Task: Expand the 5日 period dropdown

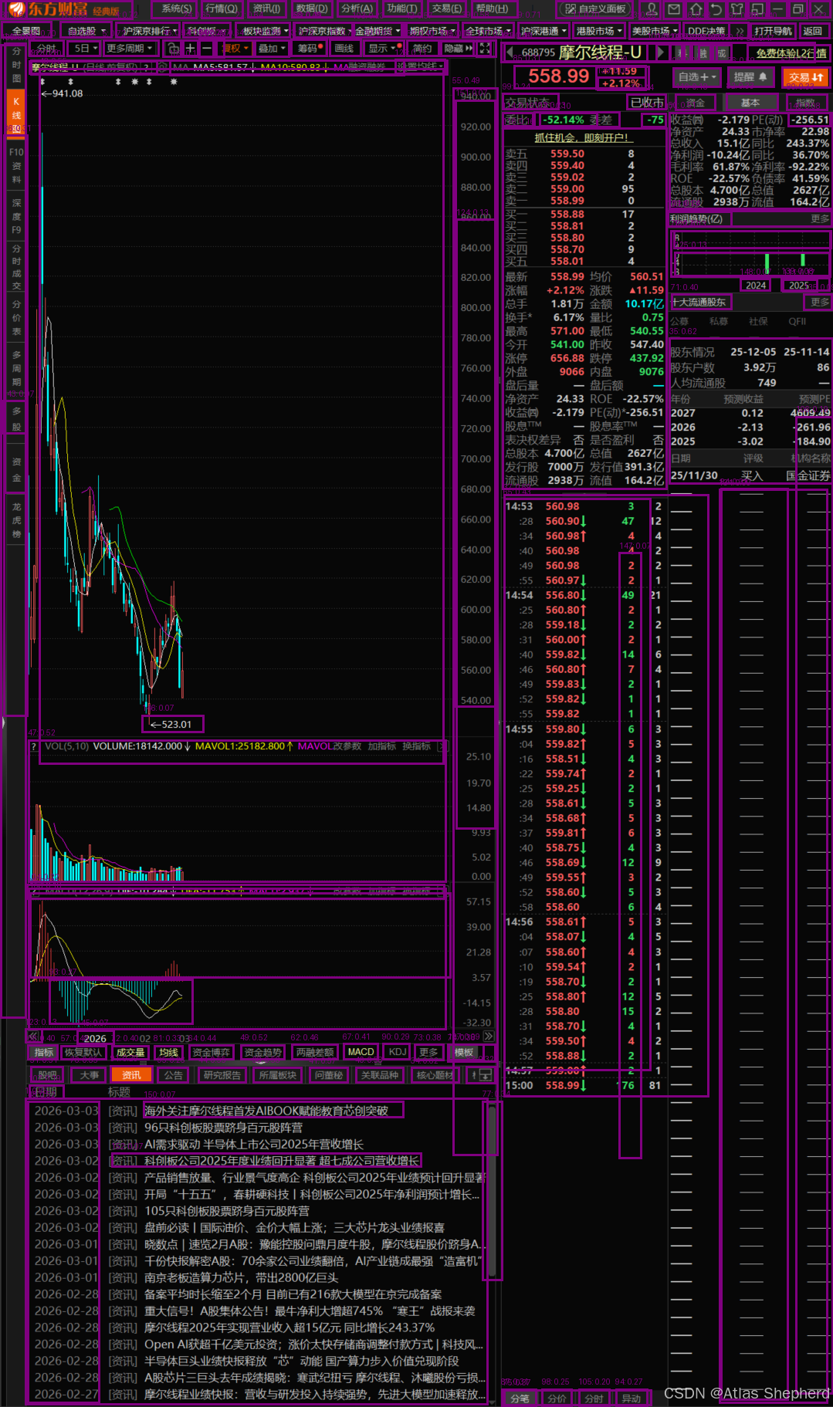Action: [85, 48]
